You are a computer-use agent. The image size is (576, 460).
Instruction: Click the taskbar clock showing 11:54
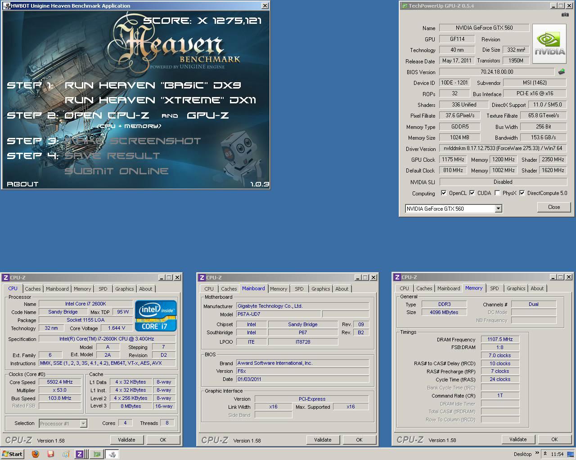tap(557, 454)
